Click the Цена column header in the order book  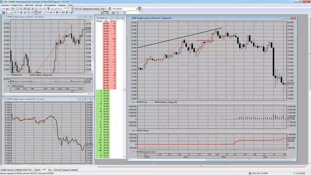(x=106, y=21)
